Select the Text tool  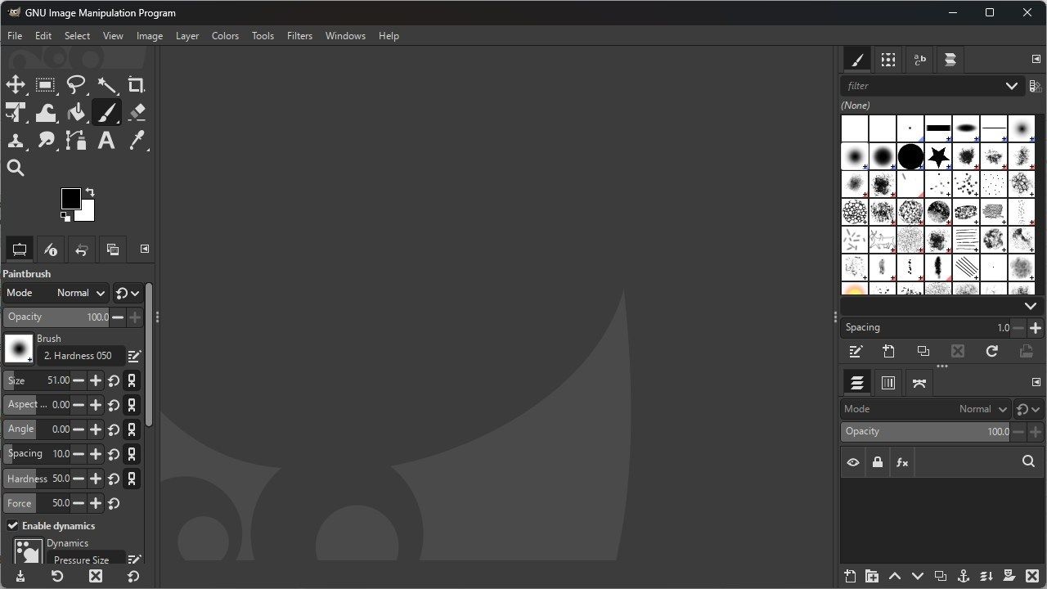(x=106, y=141)
